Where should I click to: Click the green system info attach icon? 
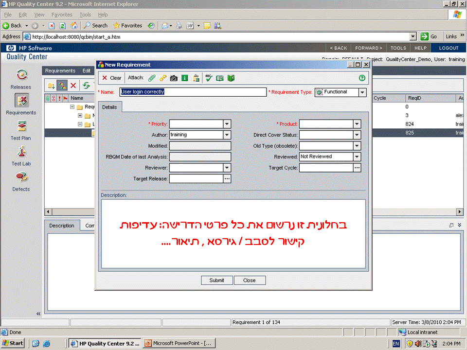[x=185, y=78]
